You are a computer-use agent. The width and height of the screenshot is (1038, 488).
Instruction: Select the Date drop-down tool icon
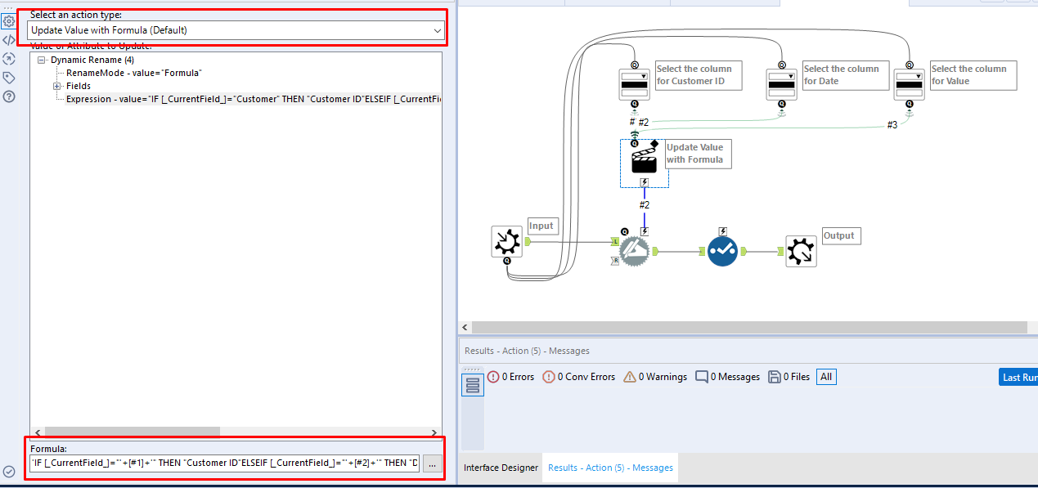781,84
